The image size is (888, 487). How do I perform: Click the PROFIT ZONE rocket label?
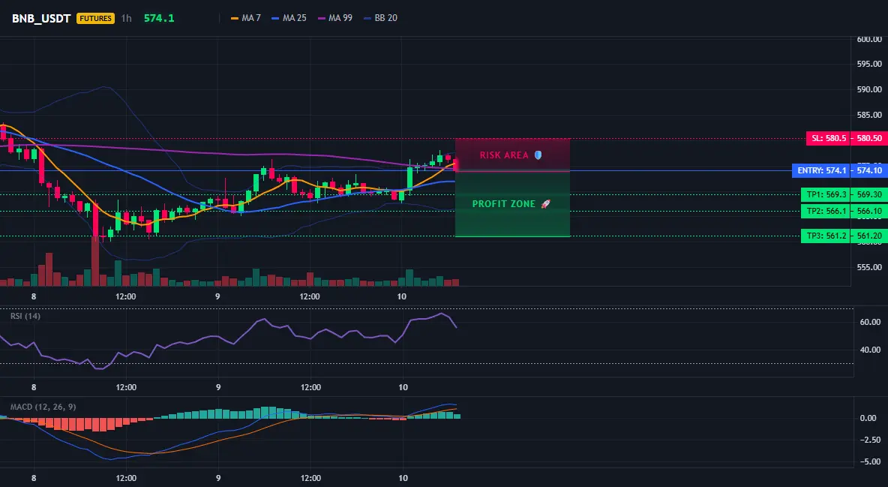pyautogui.click(x=511, y=203)
